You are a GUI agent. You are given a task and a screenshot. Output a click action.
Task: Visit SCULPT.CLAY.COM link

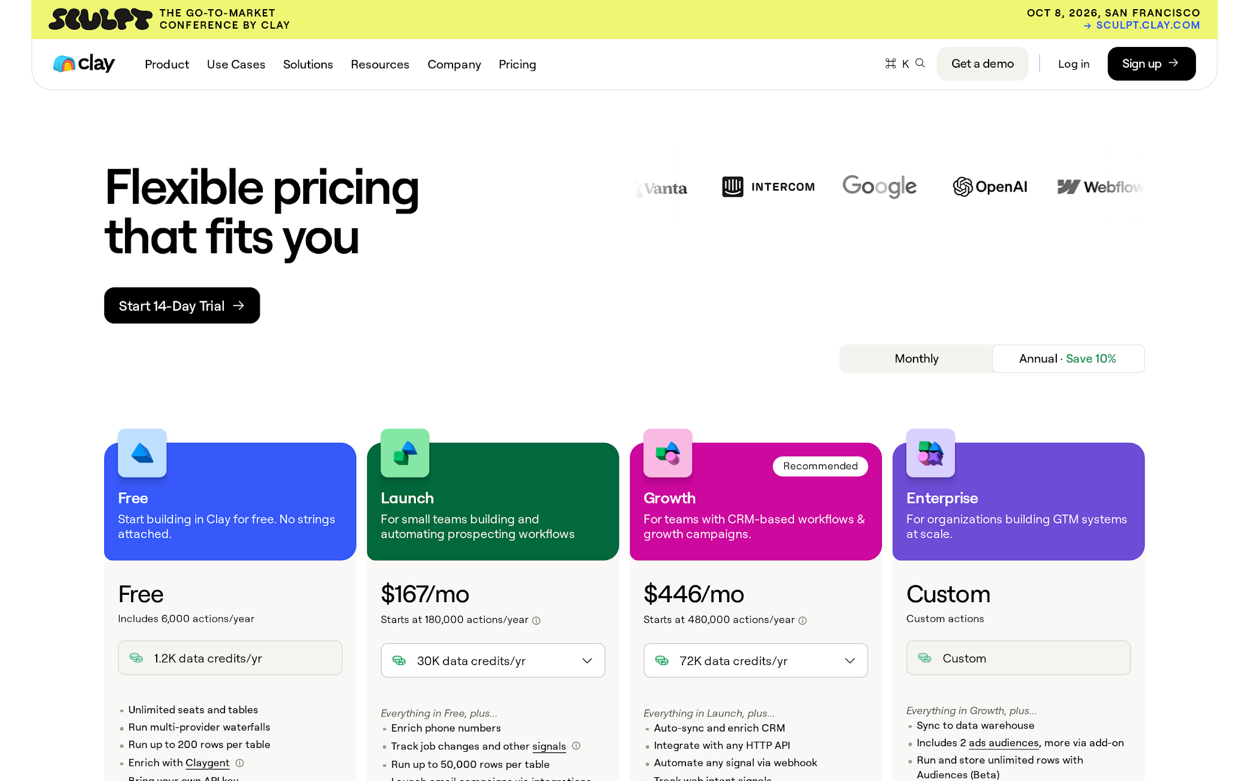coord(1142,25)
